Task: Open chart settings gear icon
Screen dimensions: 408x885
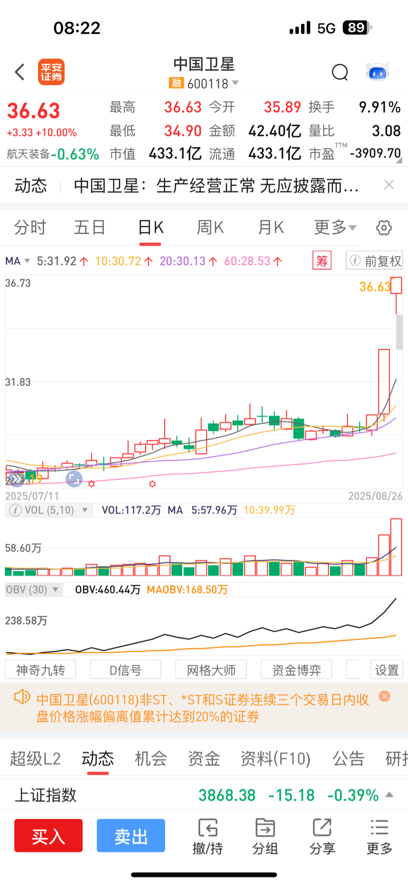Action: [x=384, y=228]
